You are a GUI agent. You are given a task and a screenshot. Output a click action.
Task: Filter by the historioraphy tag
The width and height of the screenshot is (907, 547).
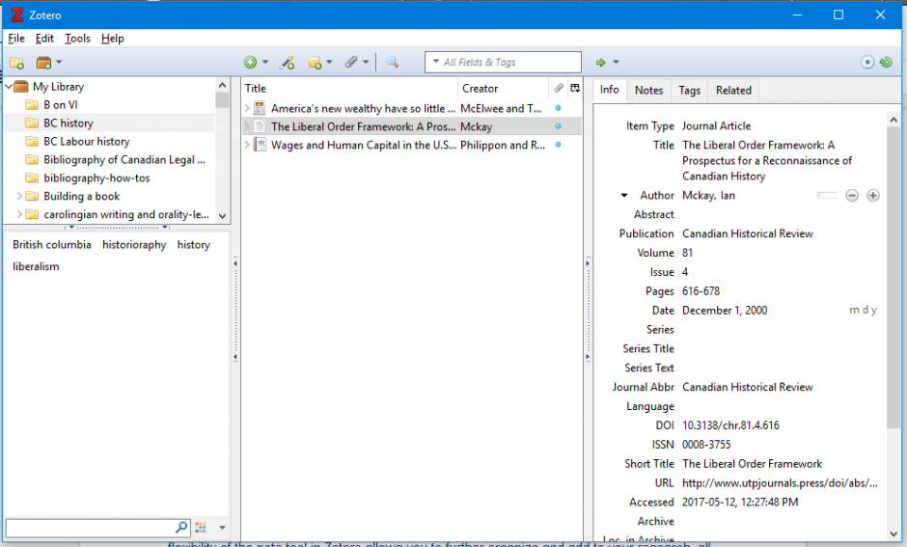(134, 245)
